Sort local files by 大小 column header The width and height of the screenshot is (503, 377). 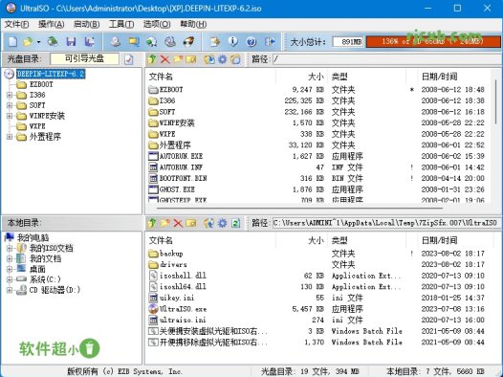click(301, 240)
